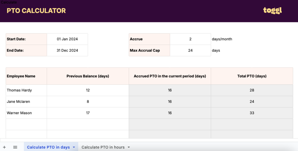Select Thomas Hardy employee name cell
This screenshot has width=298, height=151.
click(26, 90)
